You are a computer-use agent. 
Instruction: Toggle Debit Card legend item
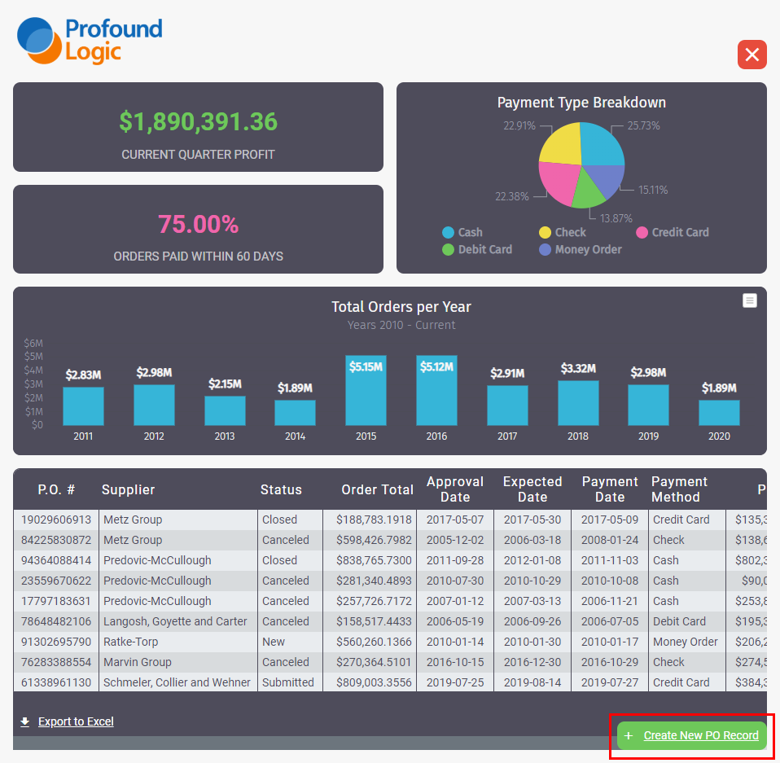pyautogui.click(x=476, y=249)
